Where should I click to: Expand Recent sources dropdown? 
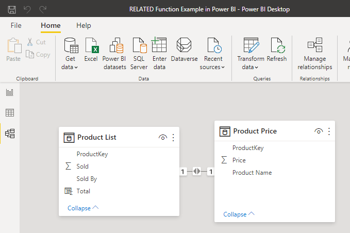(x=212, y=54)
